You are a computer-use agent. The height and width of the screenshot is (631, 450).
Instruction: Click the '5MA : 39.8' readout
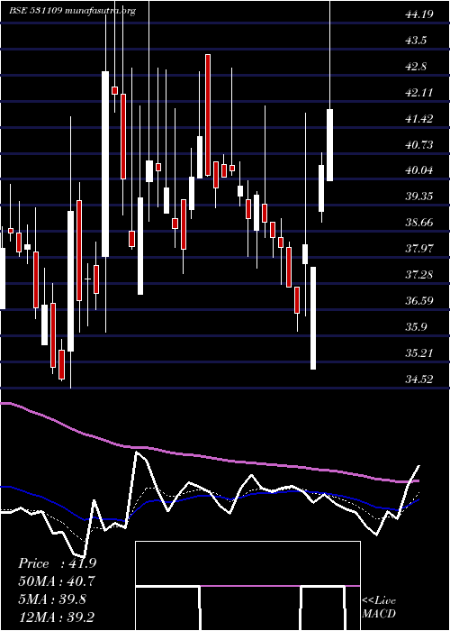[52, 599]
